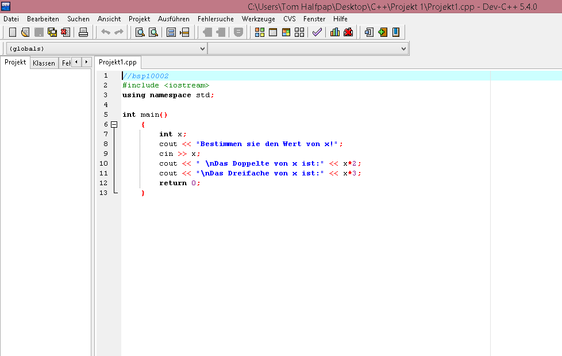Click the purple Syntax Check checkmark icon
Viewport: 562px width, 356px height.
[317, 32]
